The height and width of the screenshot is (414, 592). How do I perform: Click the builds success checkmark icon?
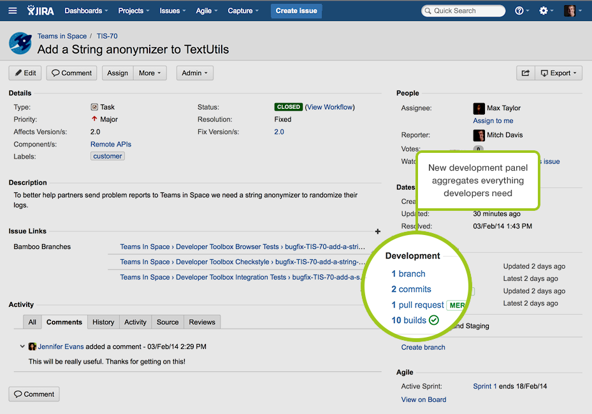[x=434, y=320]
